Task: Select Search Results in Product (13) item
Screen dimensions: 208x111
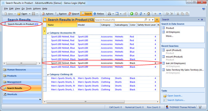Action: click(21, 24)
